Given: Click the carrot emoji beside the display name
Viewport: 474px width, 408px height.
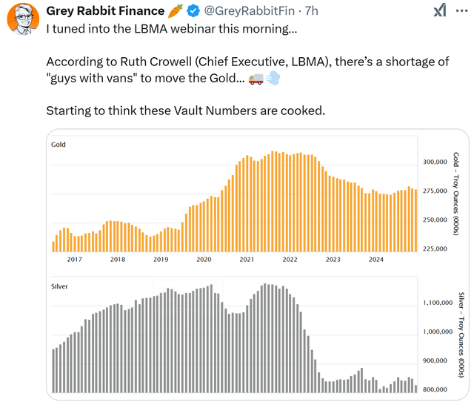Looking at the screenshot, I should pyautogui.click(x=176, y=11).
